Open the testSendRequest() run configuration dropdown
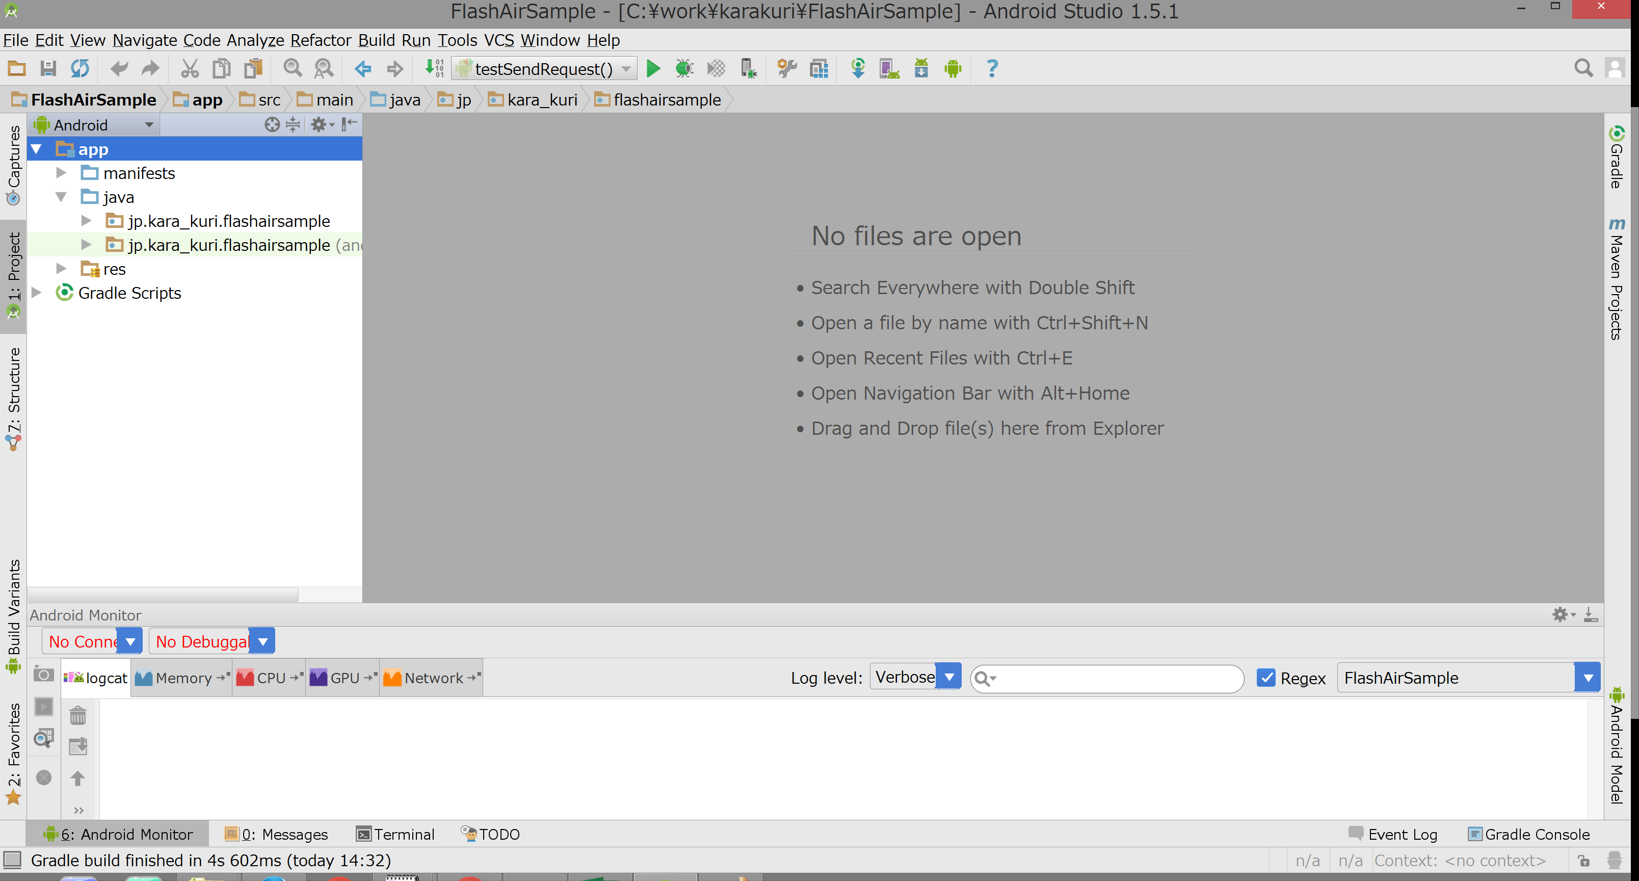1639x881 pixels. tap(544, 68)
